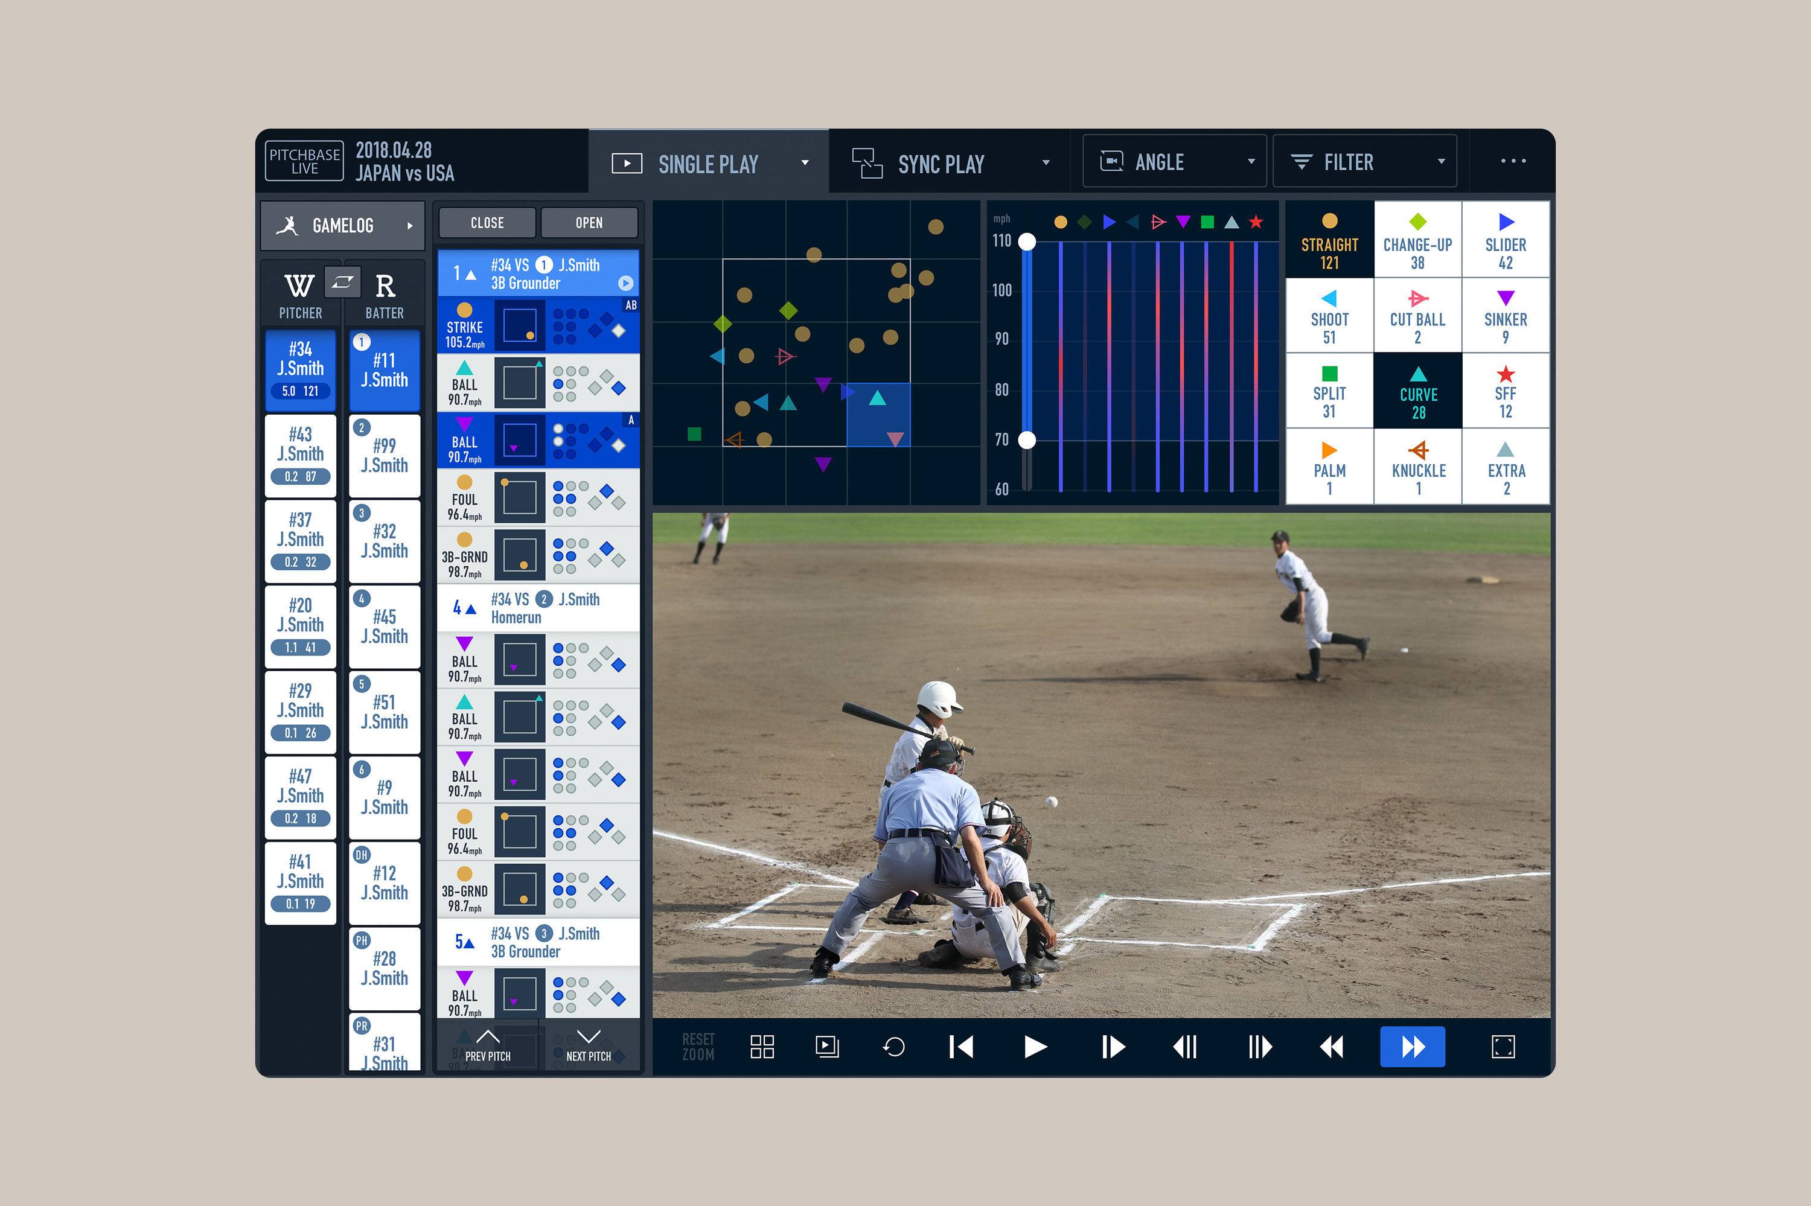Enable the SLIDER pitch type filter
This screenshot has width=1811, height=1206.
[1505, 241]
